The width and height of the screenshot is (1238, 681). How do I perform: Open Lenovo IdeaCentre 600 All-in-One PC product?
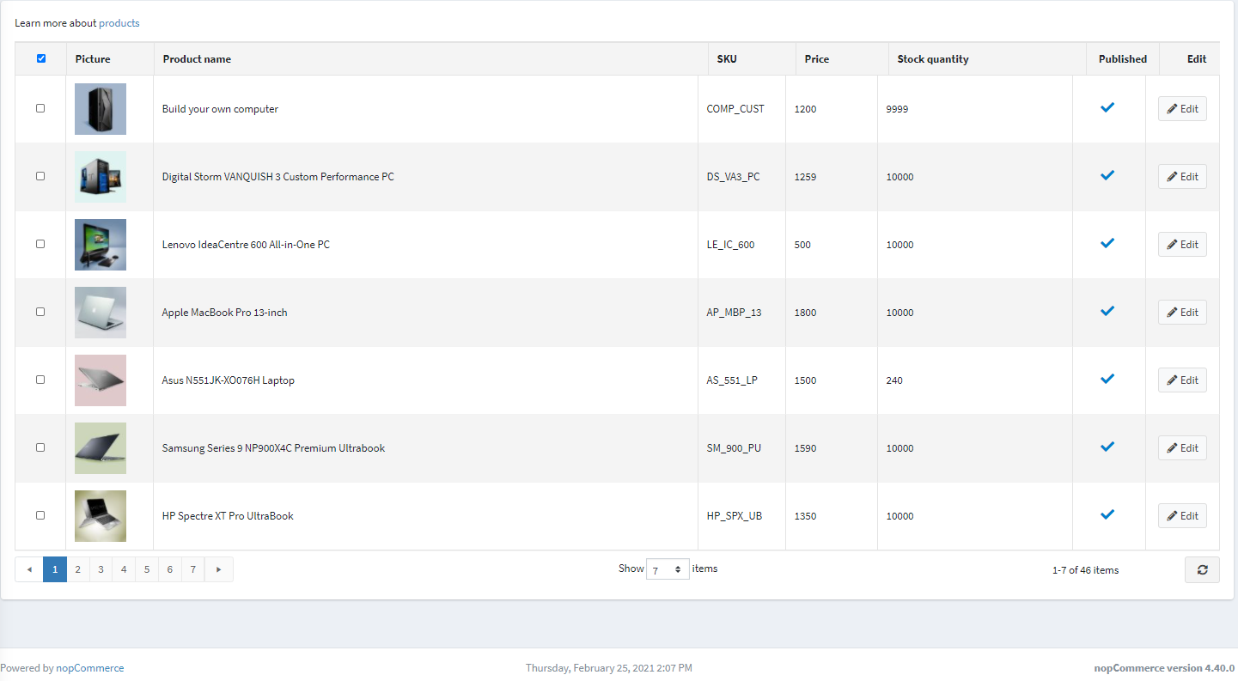246,244
